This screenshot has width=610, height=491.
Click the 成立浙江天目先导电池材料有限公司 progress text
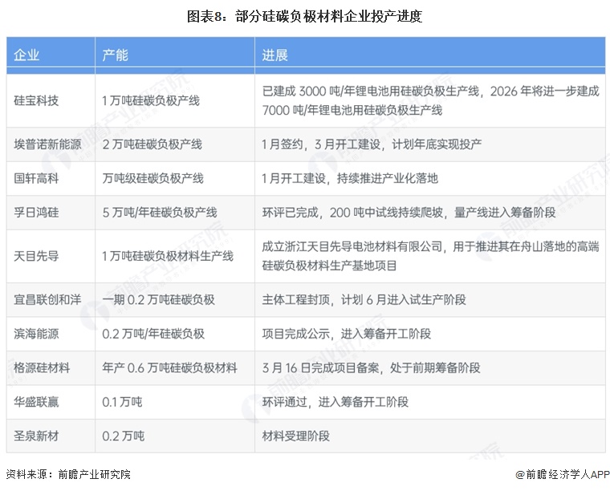coord(430,256)
